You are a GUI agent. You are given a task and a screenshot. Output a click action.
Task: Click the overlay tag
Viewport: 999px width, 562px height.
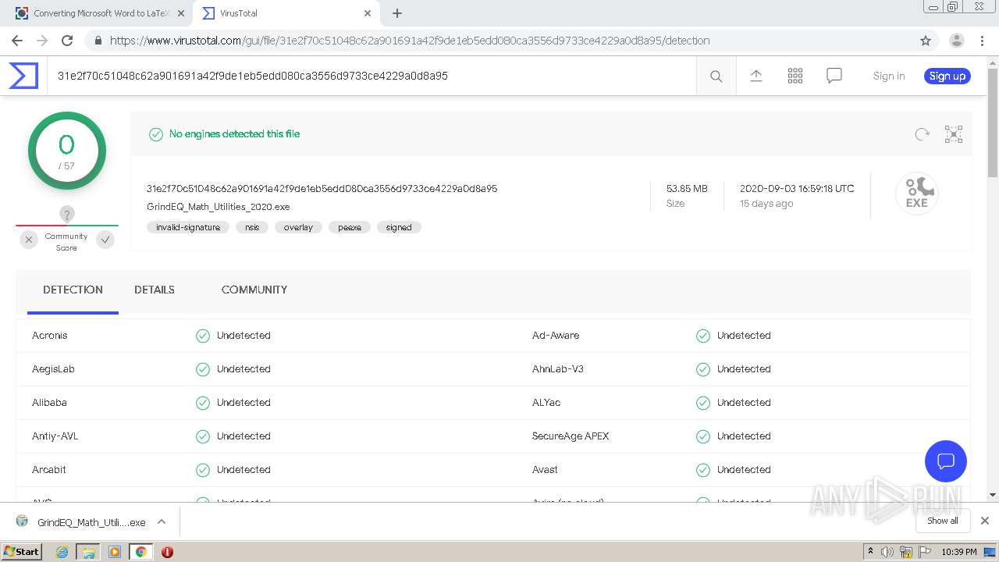tap(298, 227)
